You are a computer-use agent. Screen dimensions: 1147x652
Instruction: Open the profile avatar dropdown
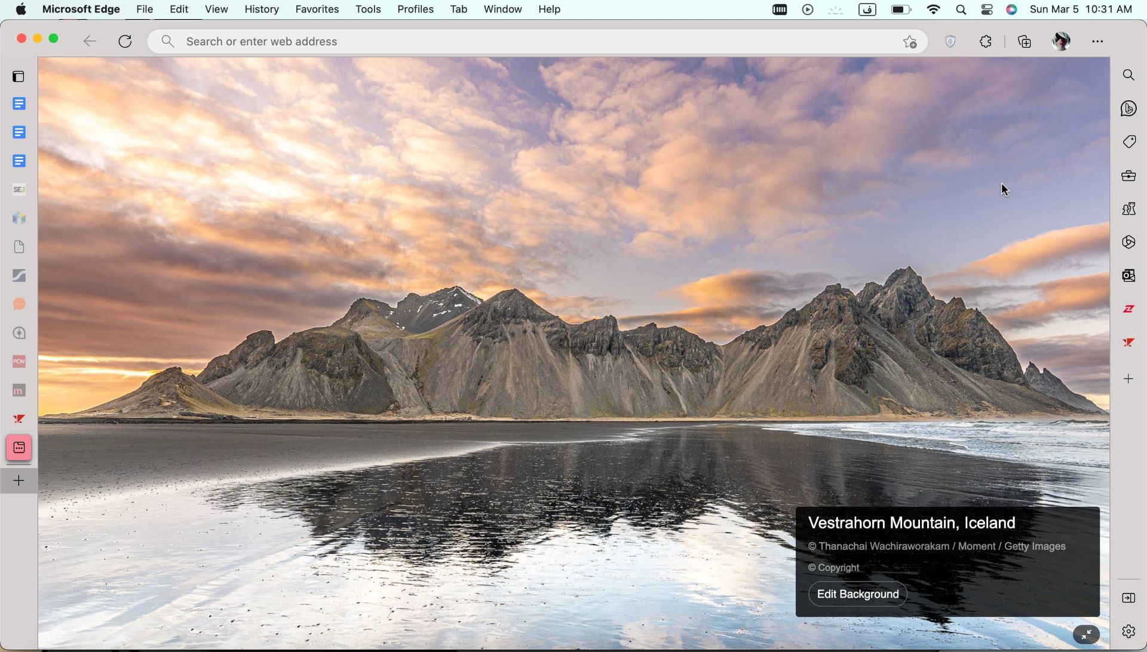pos(1062,41)
